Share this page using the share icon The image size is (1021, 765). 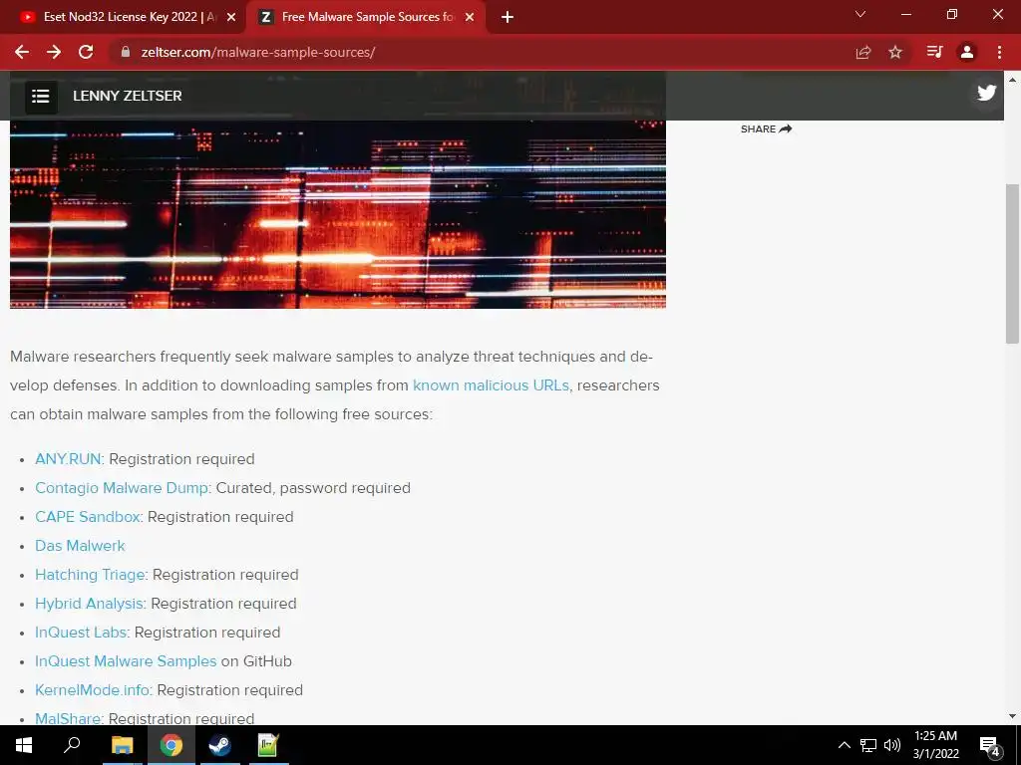point(862,52)
